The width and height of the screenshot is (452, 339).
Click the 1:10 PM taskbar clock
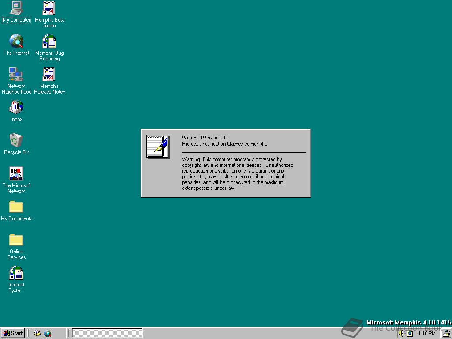pos(427,334)
